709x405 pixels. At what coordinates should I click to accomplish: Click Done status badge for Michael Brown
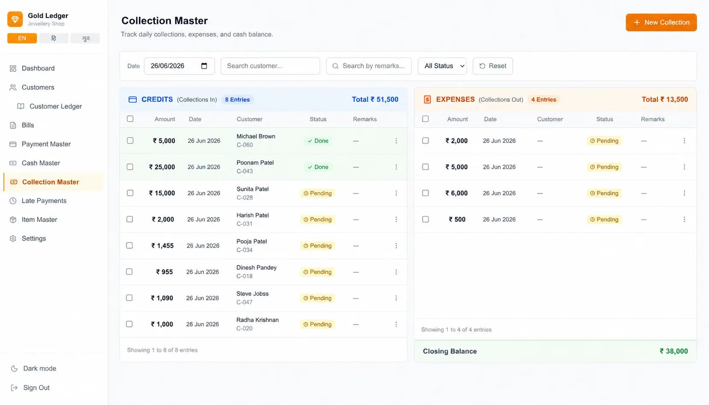[318, 141]
